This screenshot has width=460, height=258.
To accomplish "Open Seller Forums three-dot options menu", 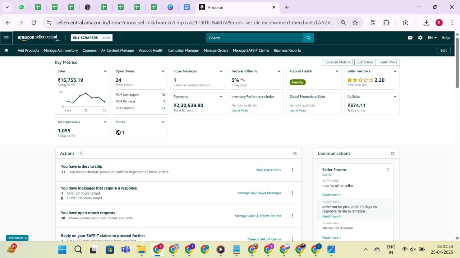I will [388, 170].
